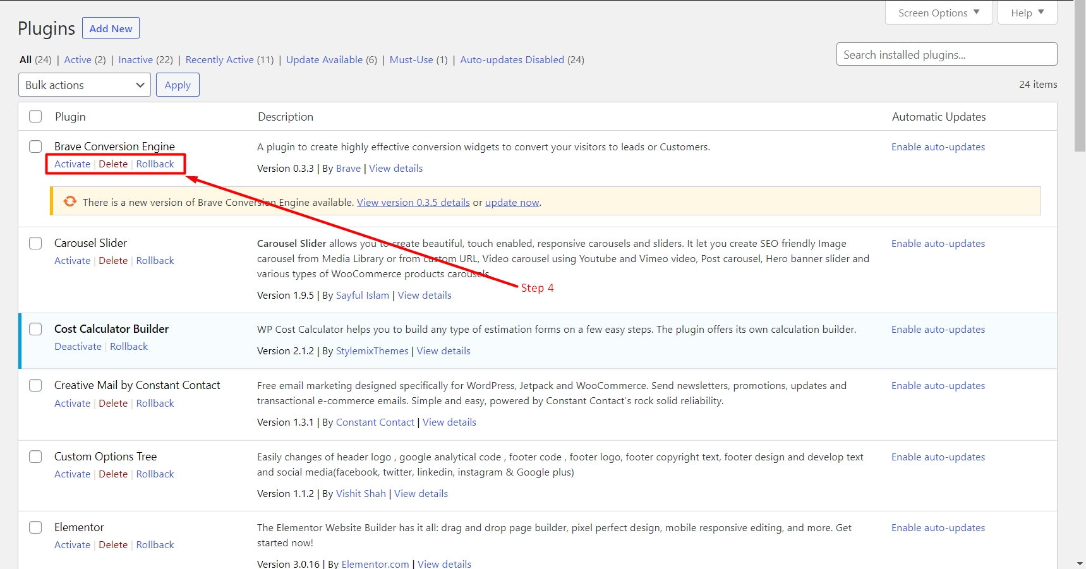Open Vishit Shah author link
The height and width of the screenshot is (569, 1086).
pos(361,493)
